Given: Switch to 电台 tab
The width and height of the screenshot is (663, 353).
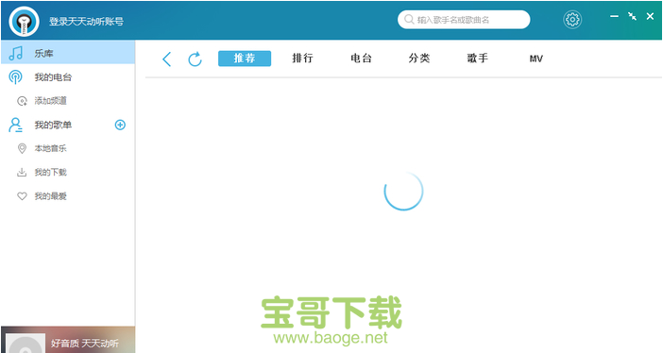Looking at the screenshot, I should 361,59.
